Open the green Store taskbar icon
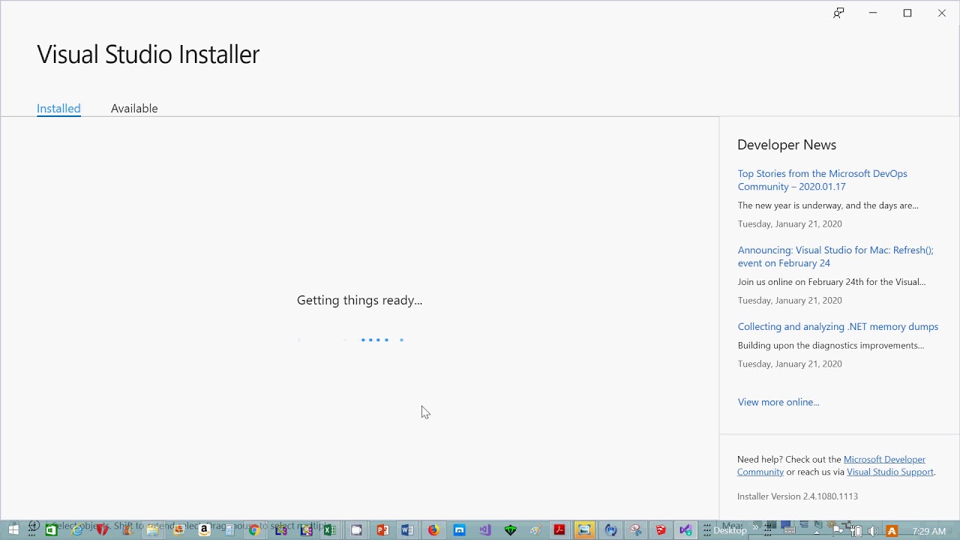960x540 pixels. pyautogui.click(x=51, y=530)
